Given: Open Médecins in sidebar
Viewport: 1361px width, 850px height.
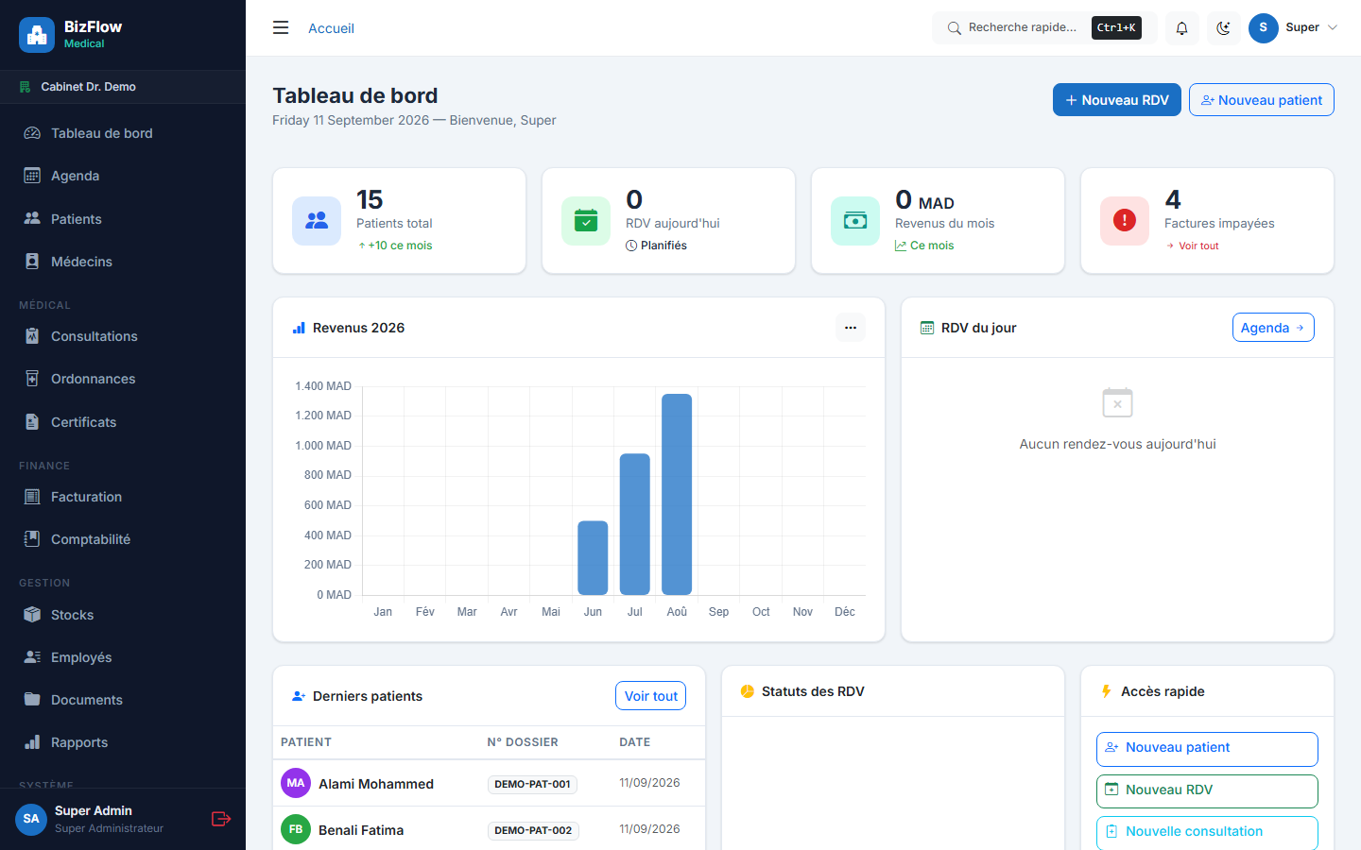Looking at the screenshot, I should click(123, 262).
